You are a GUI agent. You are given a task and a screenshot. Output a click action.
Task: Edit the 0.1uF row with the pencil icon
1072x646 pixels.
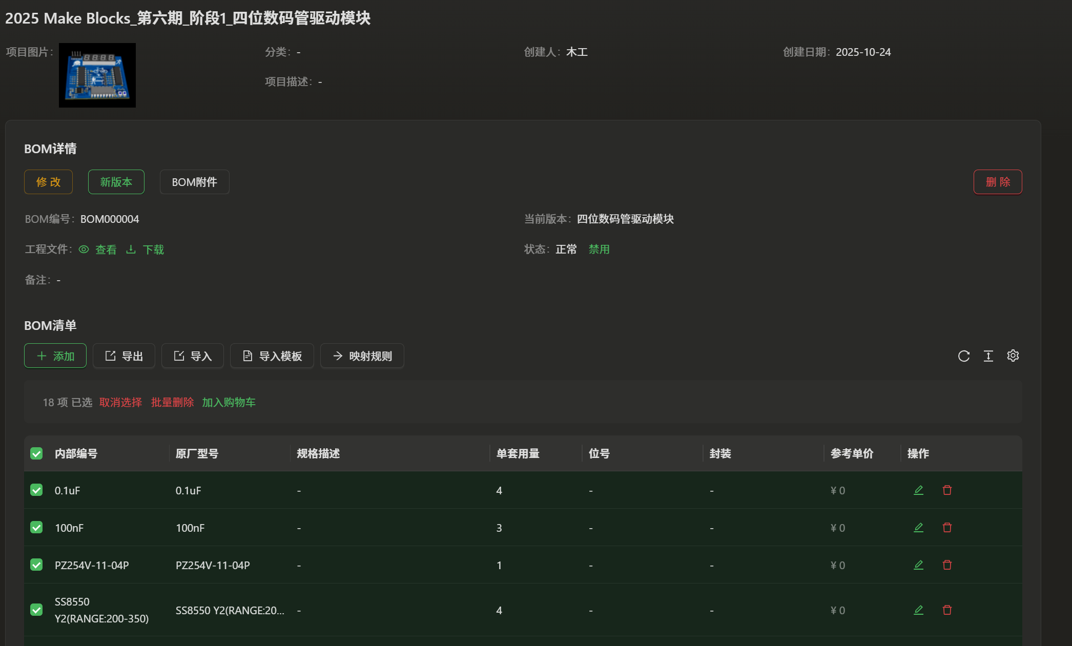(x=918, y=490)
